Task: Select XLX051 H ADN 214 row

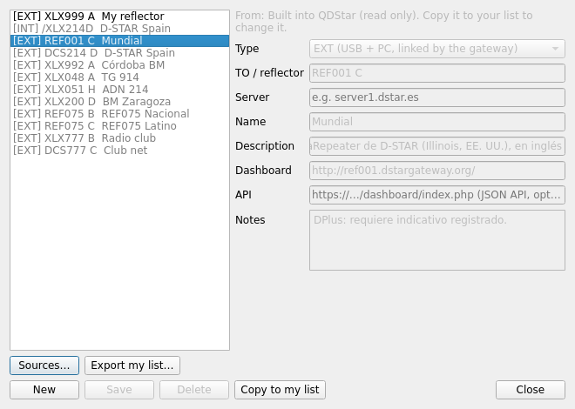Action: click(119, 90)
